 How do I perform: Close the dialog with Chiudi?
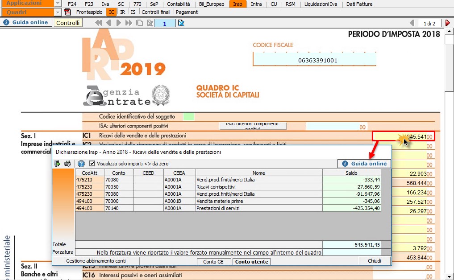point(375,261)
